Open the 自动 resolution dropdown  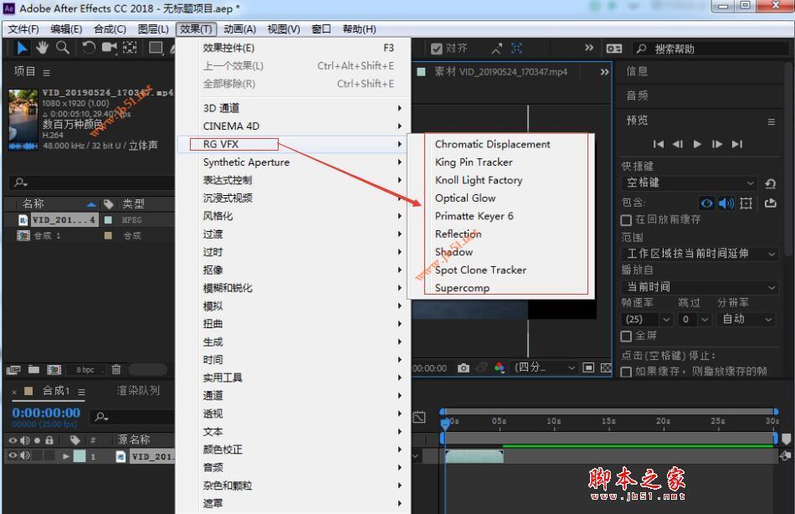pos(746,319)
